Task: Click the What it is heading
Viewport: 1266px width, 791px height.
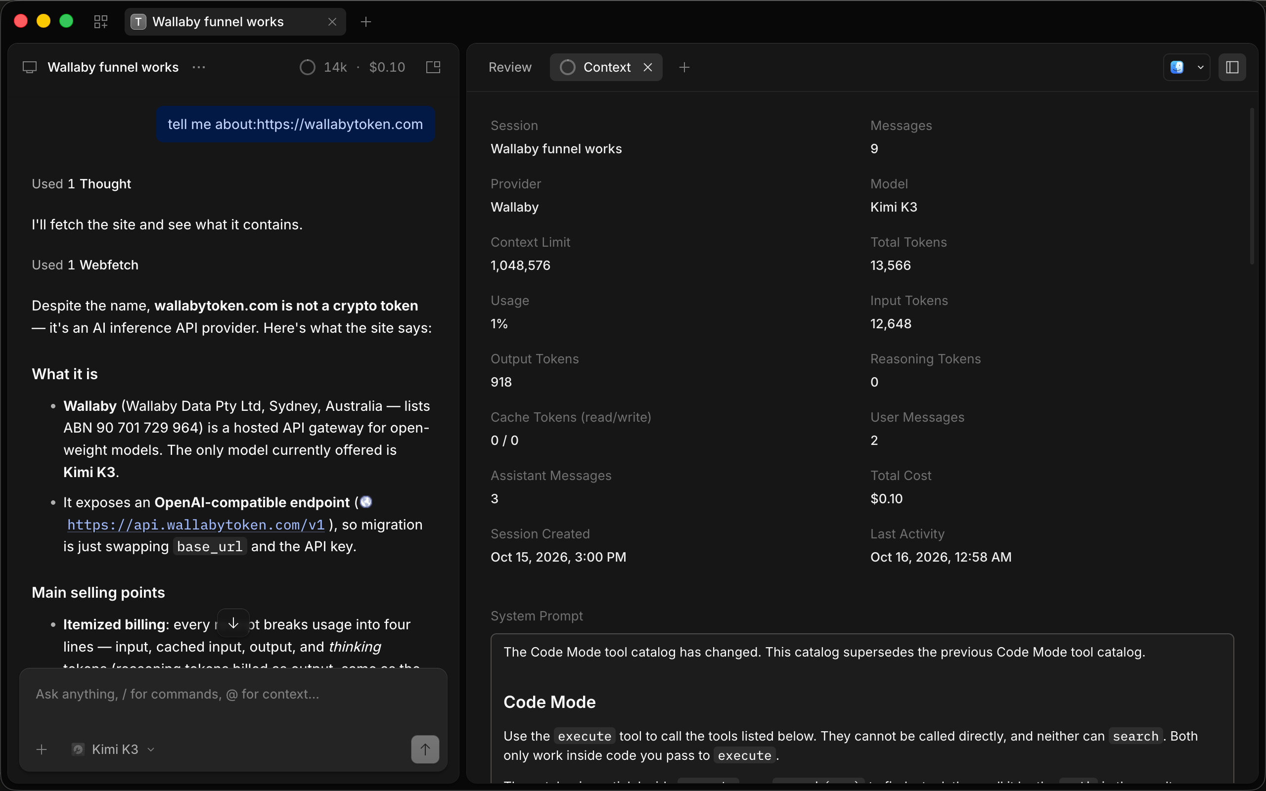Action: pos(65,374)
